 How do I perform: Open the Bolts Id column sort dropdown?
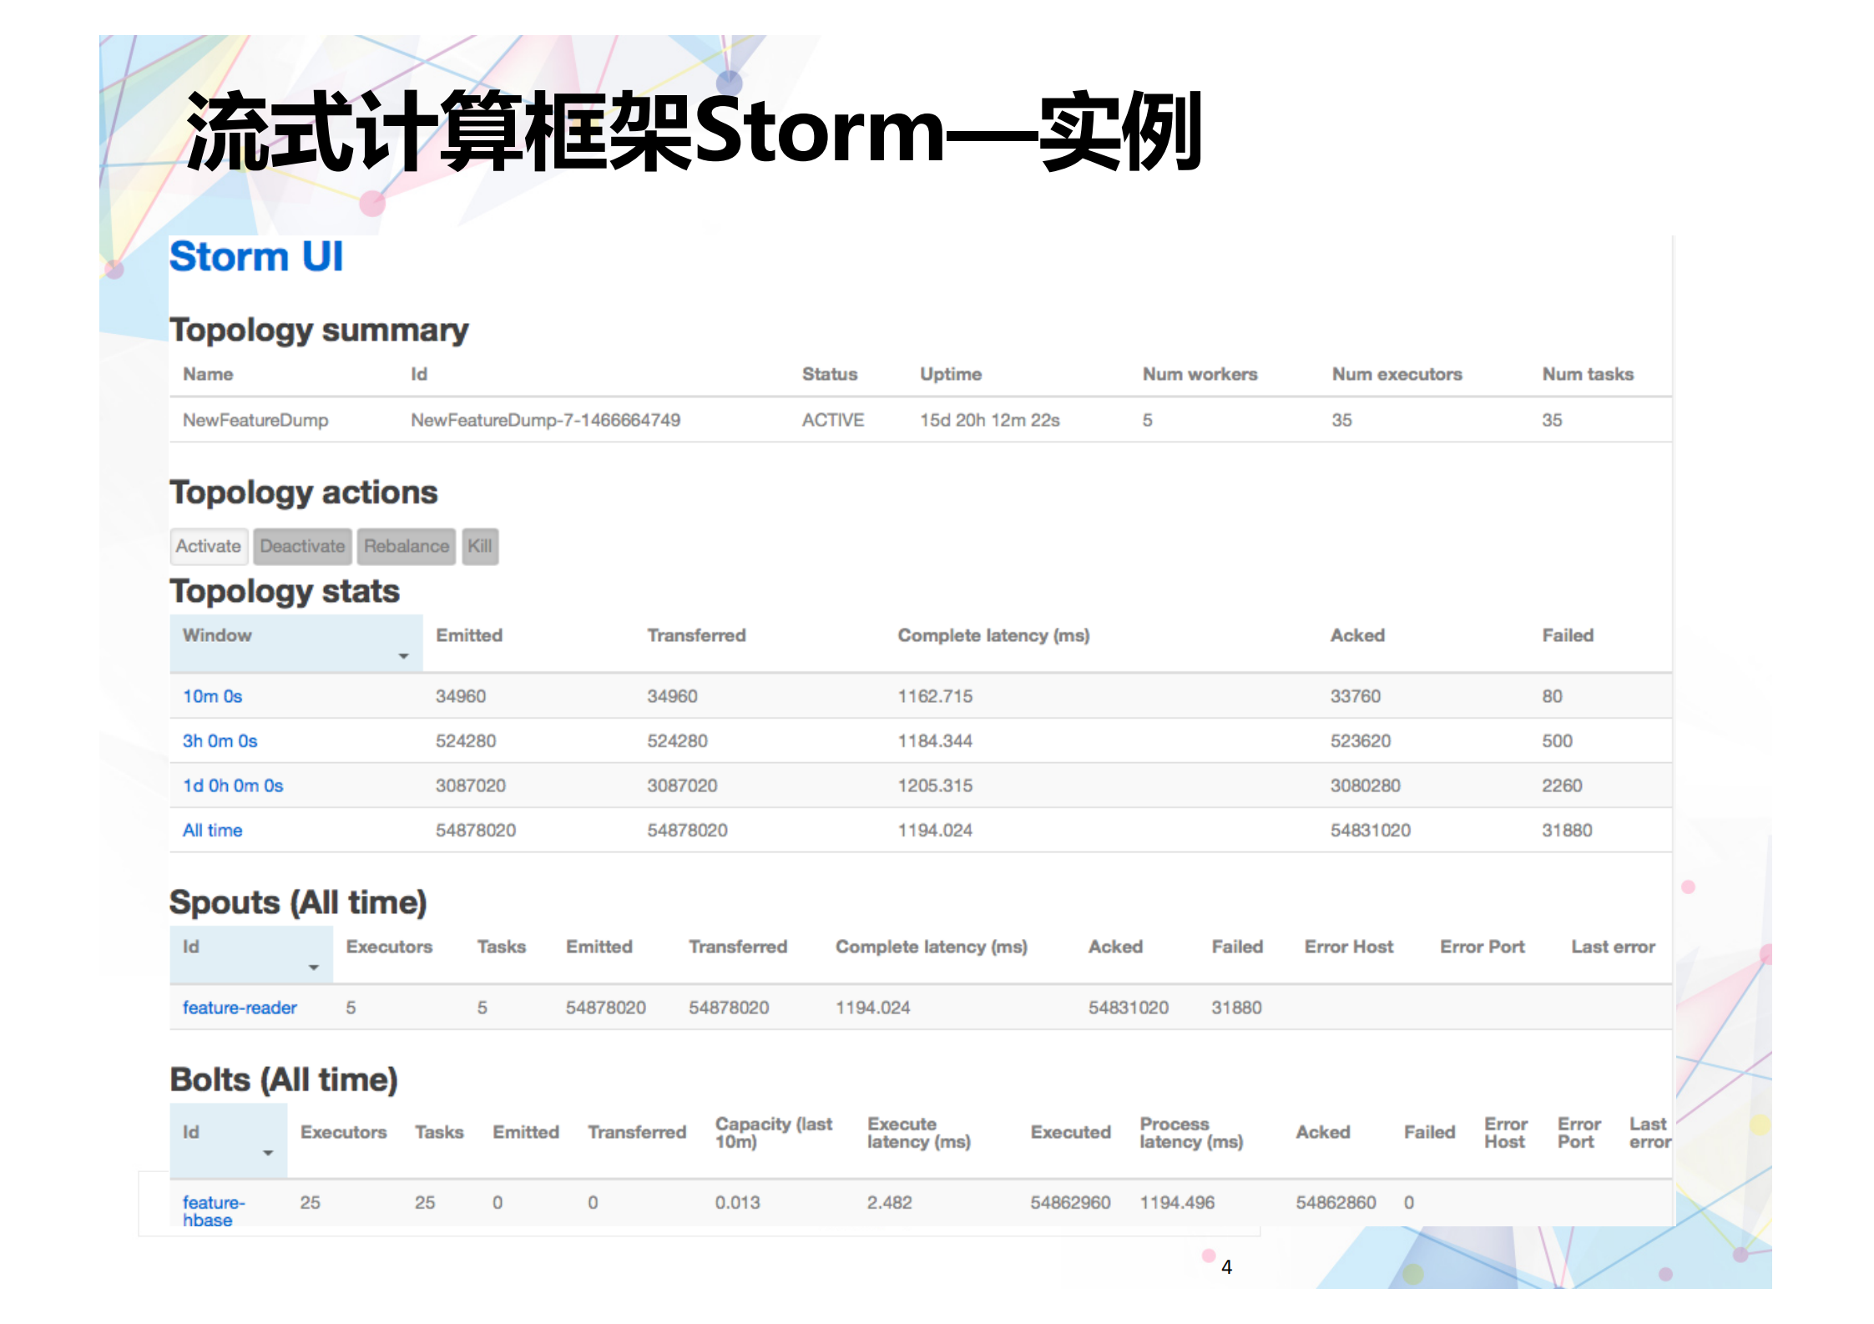269,1152
